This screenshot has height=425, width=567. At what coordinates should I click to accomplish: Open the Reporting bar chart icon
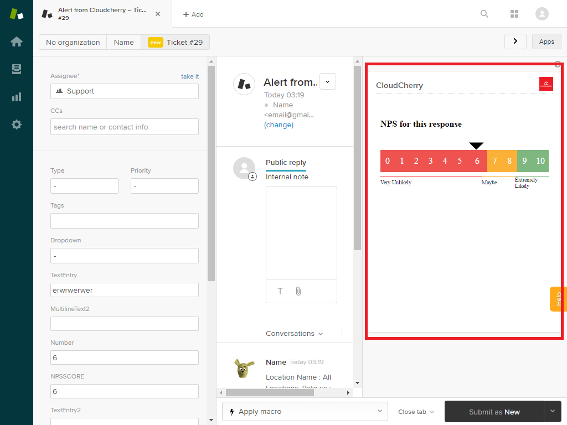pos(17,97)
